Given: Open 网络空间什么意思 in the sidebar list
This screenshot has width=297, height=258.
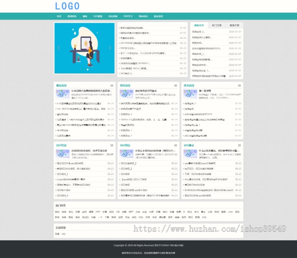Looking at the screenshot, I should [x=202, y=37].
